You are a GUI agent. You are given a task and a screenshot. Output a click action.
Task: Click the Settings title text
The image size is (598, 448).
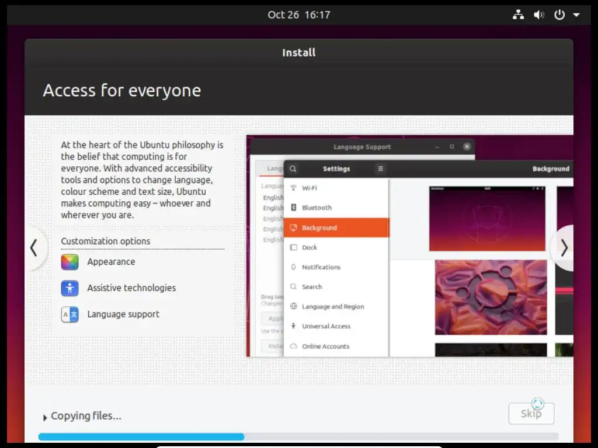[336, 169]
